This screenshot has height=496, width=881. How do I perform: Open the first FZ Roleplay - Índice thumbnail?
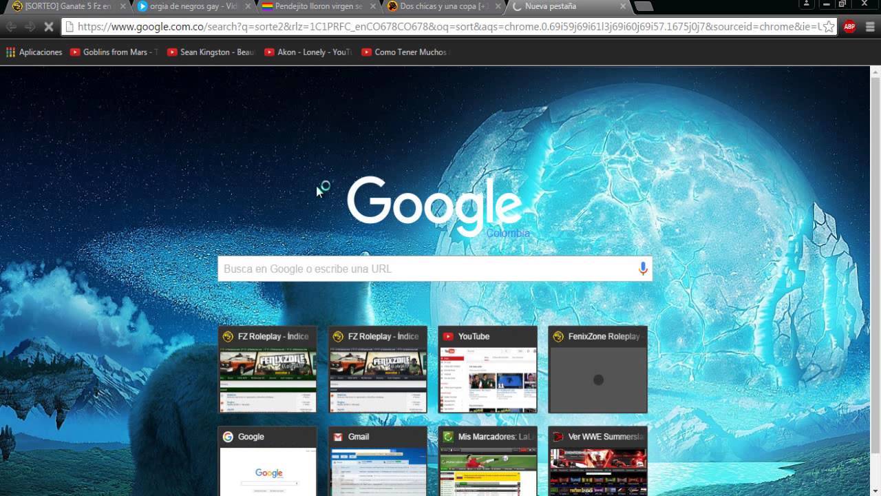pyautogui.click(x=268, y=370)
